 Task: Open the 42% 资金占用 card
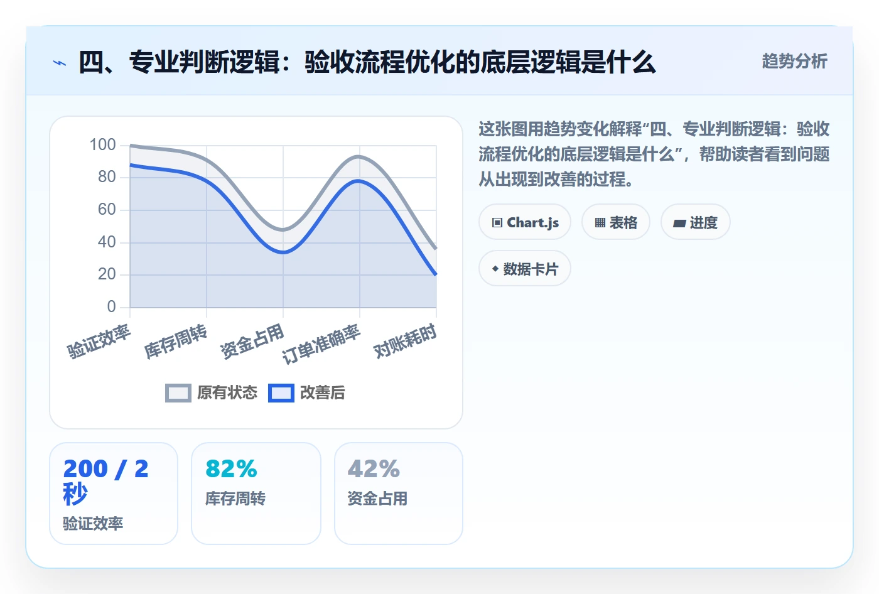tap(399, 494)
